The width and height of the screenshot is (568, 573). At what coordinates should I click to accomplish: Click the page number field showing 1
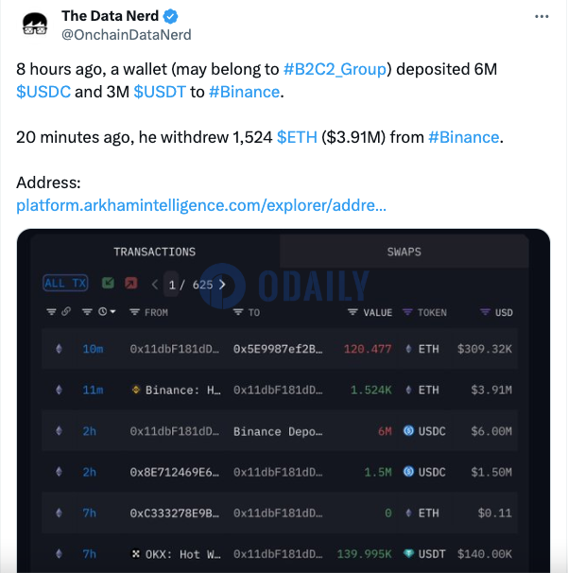[x=172, y=284]
